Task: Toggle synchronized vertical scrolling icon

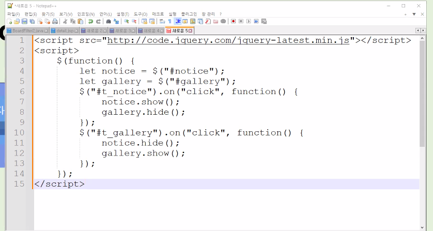Action: [x=144, y=21]
